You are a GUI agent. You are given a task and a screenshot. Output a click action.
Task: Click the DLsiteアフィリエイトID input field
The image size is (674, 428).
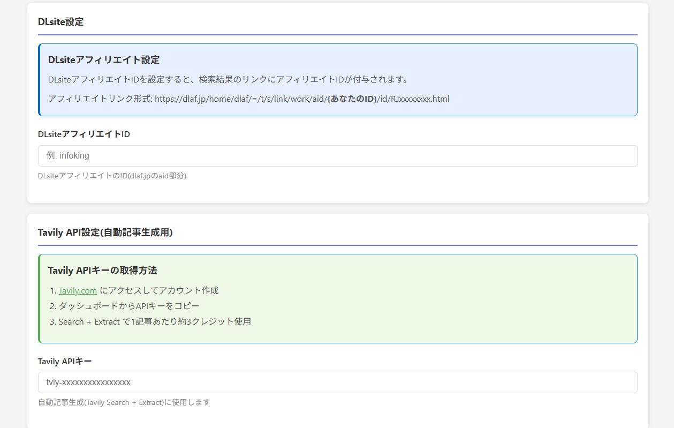click(337, 156)
